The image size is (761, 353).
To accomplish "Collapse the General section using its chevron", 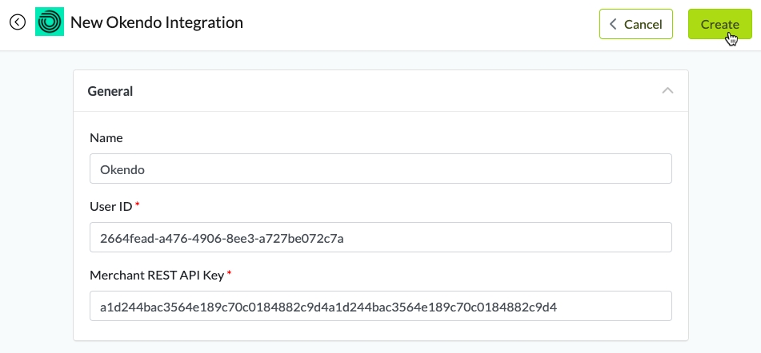I will pyautogui.click(x=667, y=91).
